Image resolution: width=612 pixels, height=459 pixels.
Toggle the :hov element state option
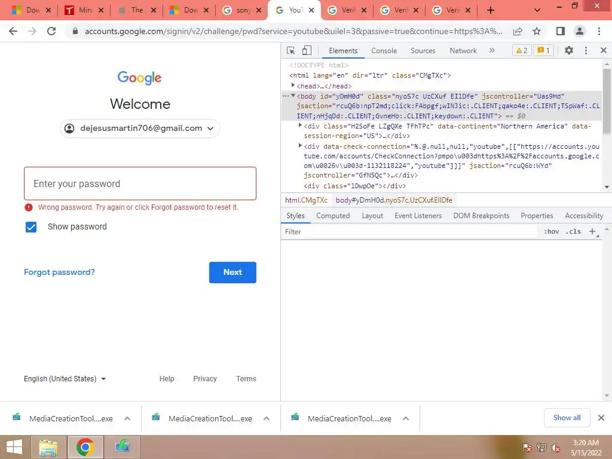pyautogui.click(x=551, y=231)
